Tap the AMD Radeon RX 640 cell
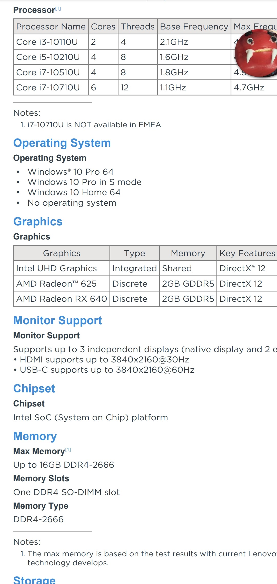 62,299
